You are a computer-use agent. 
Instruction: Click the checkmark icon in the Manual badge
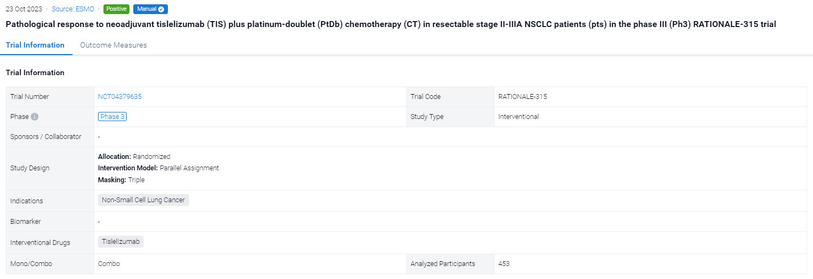click(x=162, y=9)
